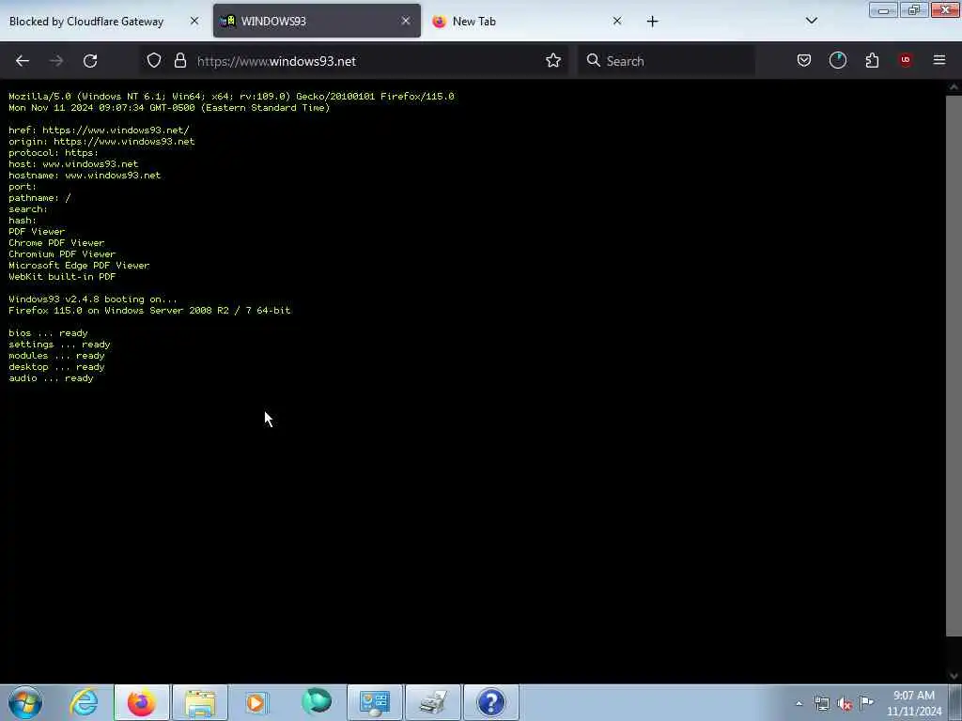Screen dimensions: 962x721
Task: Click the line "pathname: /"
Action: (x=39, y=198)
